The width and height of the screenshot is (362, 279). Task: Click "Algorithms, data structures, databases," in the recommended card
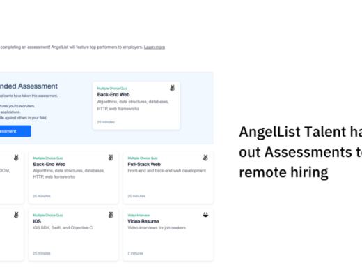click(x=133, y=102)
